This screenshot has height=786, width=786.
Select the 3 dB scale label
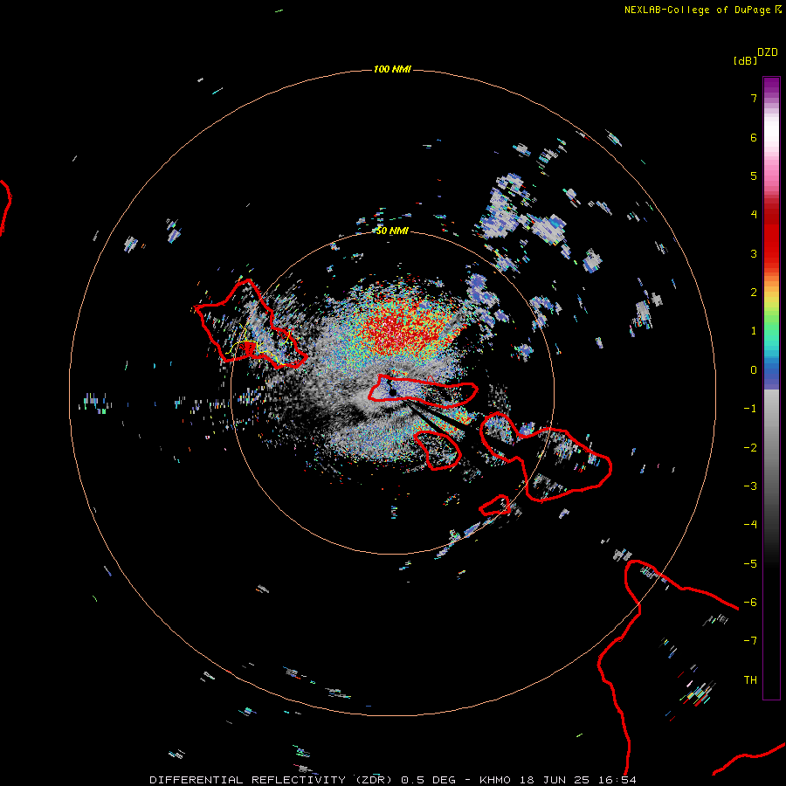754,253
